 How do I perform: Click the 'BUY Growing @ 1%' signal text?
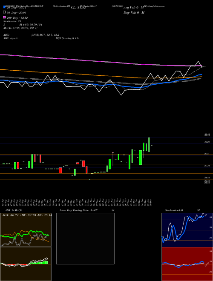[67, 38]
